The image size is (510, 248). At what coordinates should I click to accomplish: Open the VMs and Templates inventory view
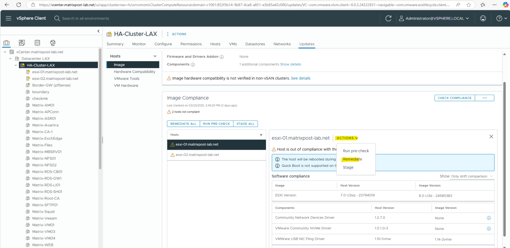[22, 43]
